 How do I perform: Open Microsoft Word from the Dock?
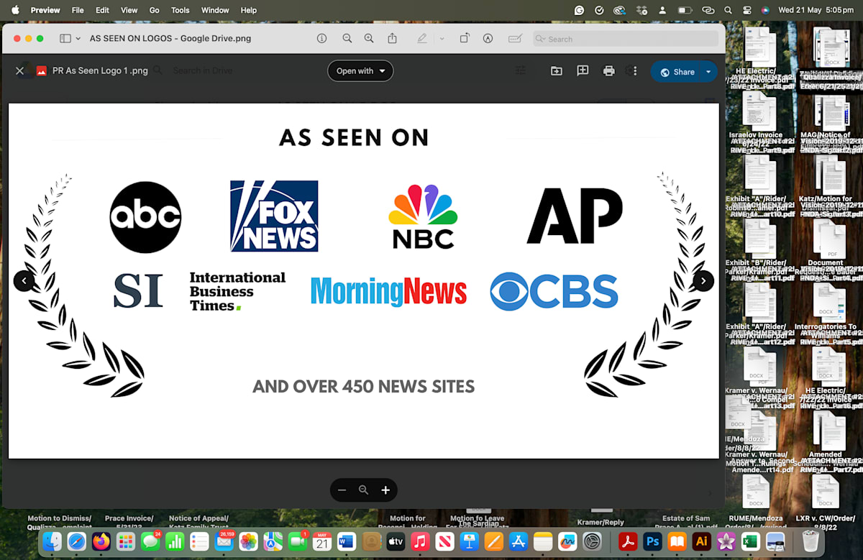(347, 541)
